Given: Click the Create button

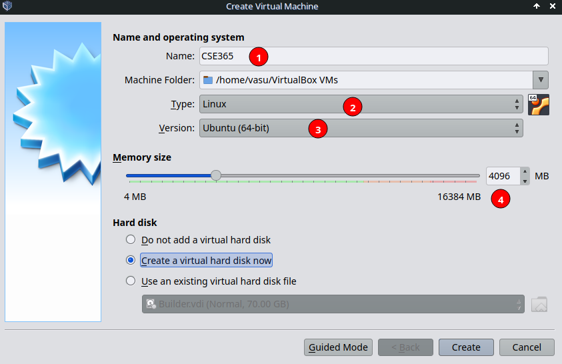Looking at the screenshot, I should (466, 347).
